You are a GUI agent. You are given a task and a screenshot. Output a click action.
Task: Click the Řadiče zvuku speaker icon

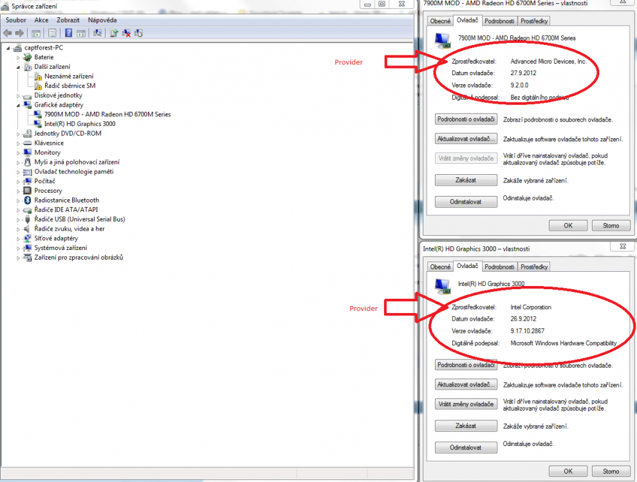(27, 229)
